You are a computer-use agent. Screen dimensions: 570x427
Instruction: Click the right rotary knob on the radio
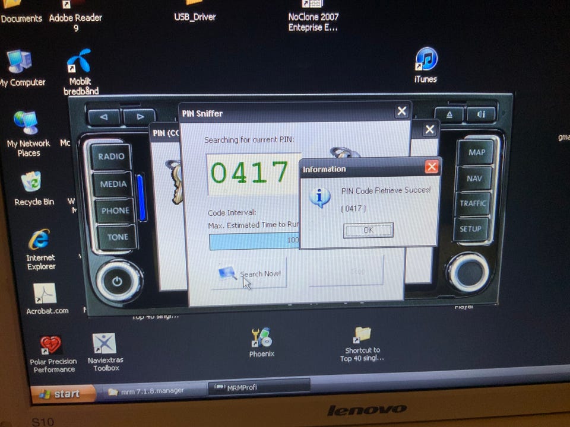coord(469,272)
